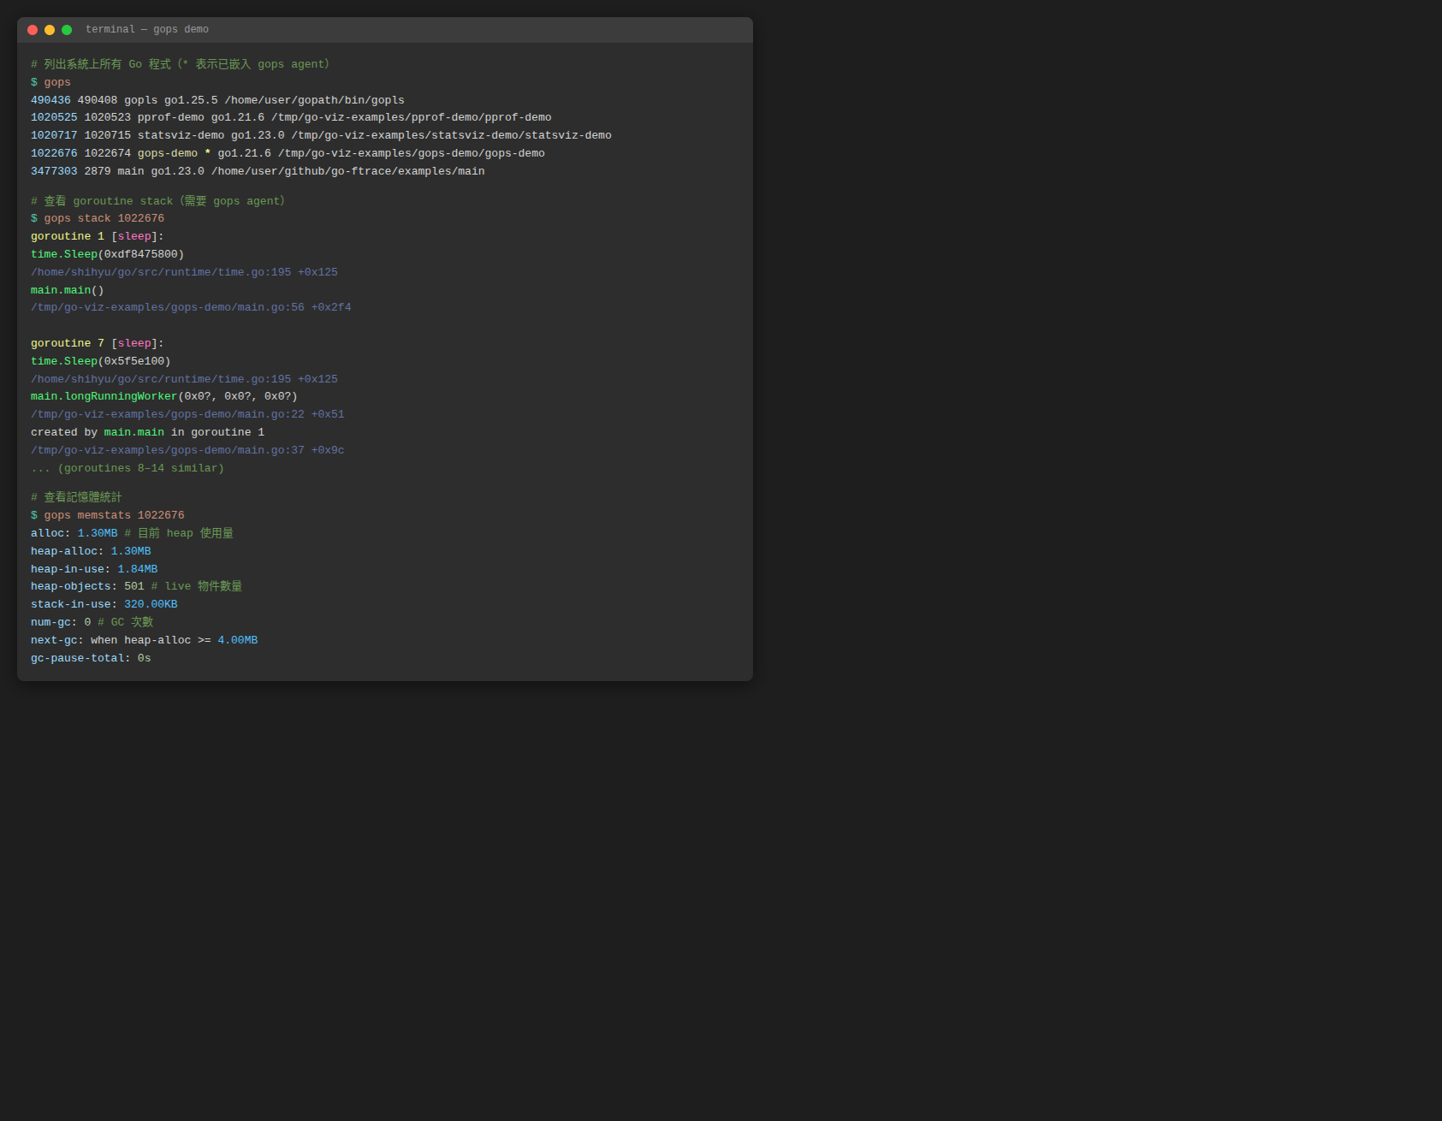Click the yellow minimize window button
Screen dimensions: 1442x1121
[x=50, y=30]
